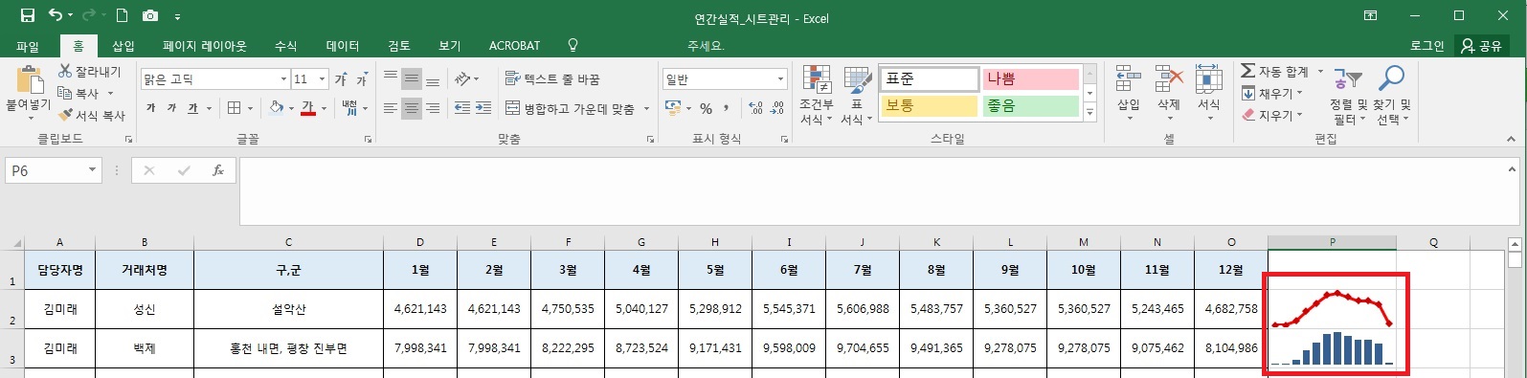Open Find & Select (찾기 및 선택)
Image resolution: width=1527 pixels, height=378 pixels.
coord(1392,96)
